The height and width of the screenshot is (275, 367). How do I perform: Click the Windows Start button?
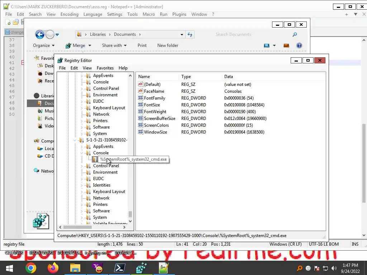(9, 268)
